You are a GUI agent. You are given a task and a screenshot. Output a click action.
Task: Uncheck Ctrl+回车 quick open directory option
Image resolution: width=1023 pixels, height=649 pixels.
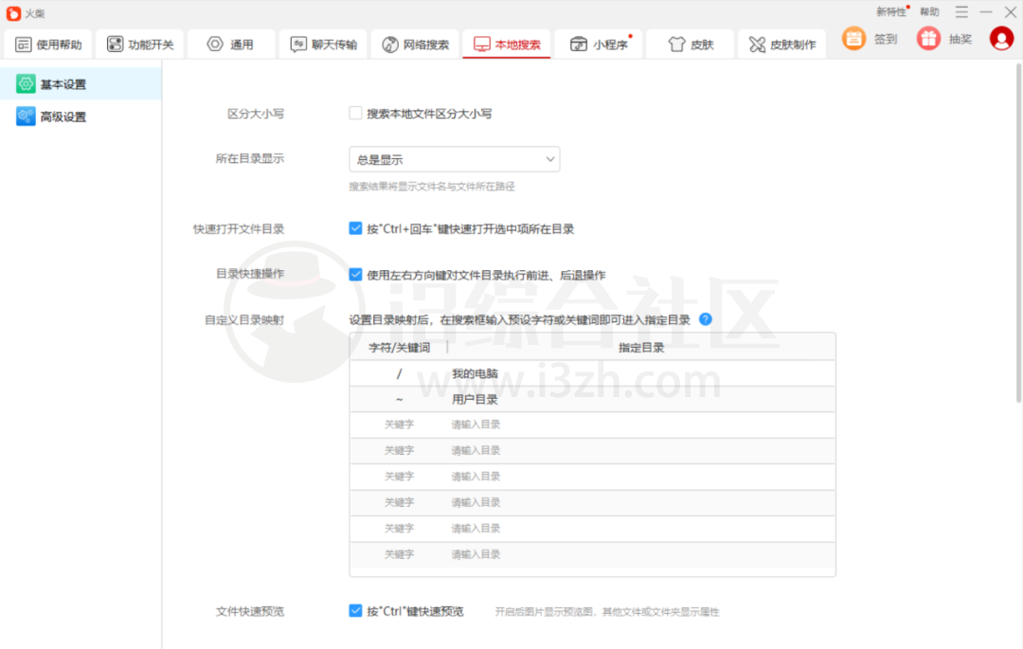click(355, 228)
